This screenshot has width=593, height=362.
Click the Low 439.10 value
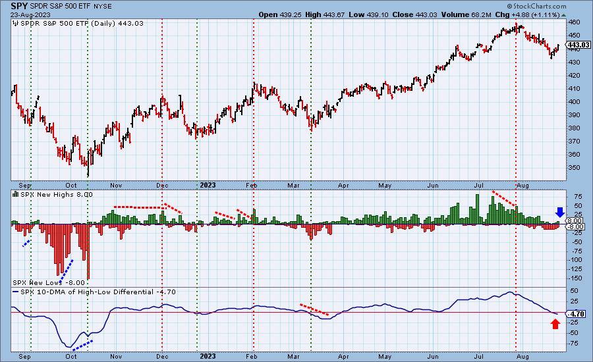[x=369, y=14]
